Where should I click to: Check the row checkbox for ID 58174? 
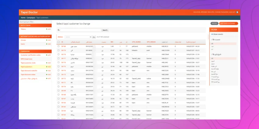[x=59, y=70]
